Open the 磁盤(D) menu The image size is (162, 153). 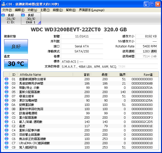[x=58, y=10]
